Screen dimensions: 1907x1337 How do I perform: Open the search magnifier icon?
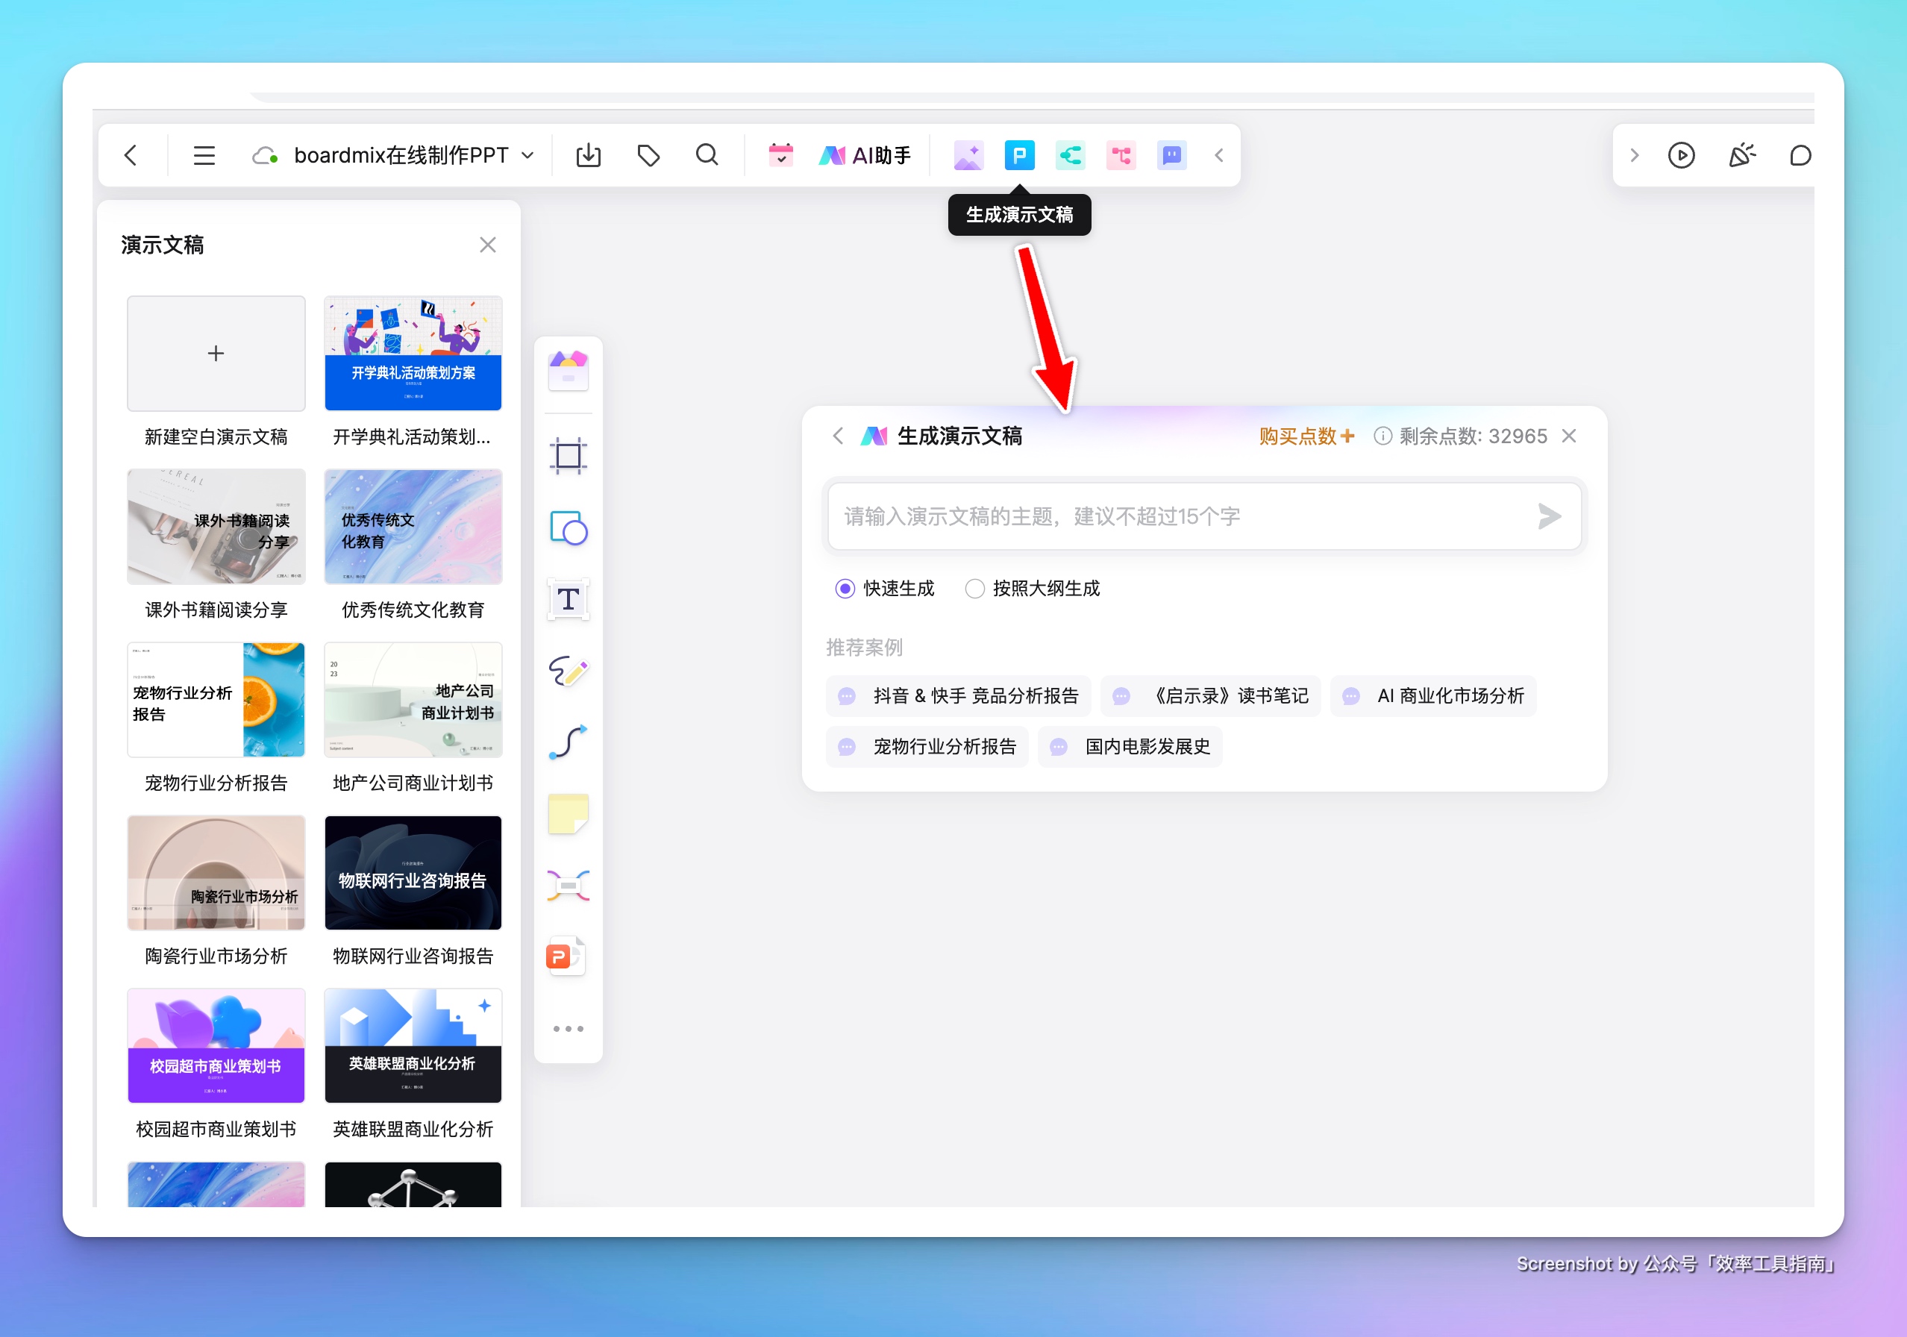pyautogui.click(x=707, y=155)
